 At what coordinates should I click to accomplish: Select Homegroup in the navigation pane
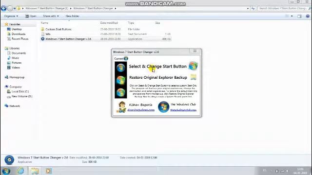coord(17,77)
